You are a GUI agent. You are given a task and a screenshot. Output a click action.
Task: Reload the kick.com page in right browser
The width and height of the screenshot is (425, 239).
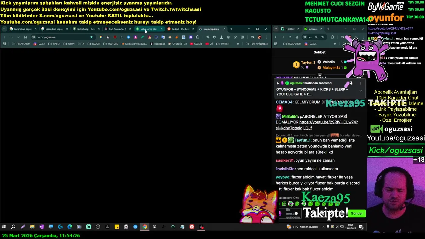tap(290, 37)
